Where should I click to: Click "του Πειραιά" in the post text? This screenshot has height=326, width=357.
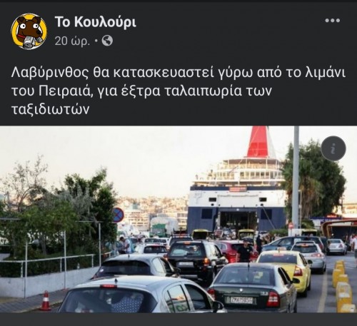tap(52, 91)
